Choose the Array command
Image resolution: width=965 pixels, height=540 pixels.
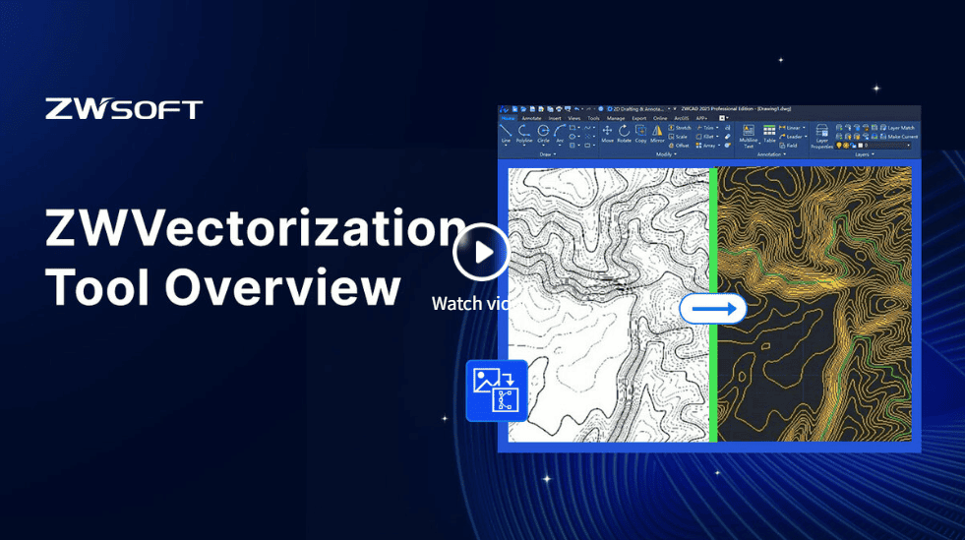coord(706,146)
